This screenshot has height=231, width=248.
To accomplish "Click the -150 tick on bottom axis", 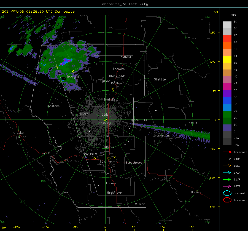I will (x=17, y=227).
